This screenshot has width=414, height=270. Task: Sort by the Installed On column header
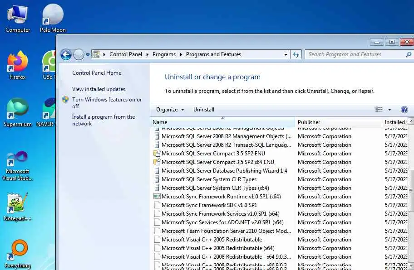395,122
